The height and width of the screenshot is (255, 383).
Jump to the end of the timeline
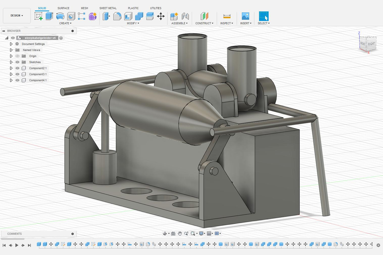click(x=29, y=245)
